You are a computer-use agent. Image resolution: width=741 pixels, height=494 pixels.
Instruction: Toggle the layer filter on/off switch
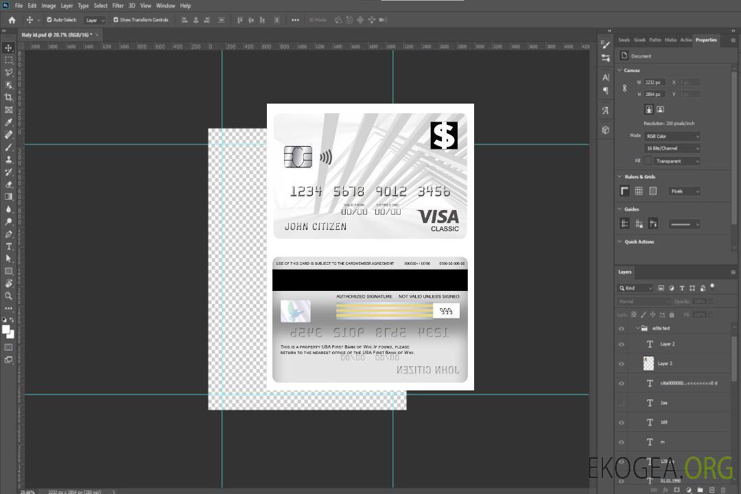(712, 287)
